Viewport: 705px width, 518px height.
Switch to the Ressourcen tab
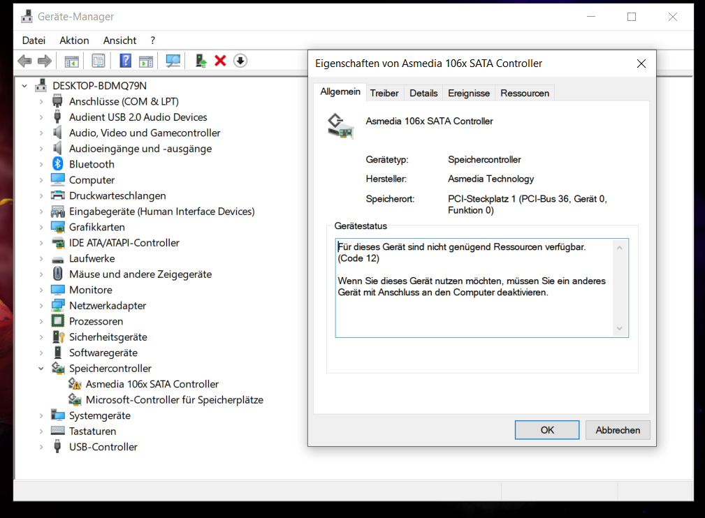(x=525, y=93)
